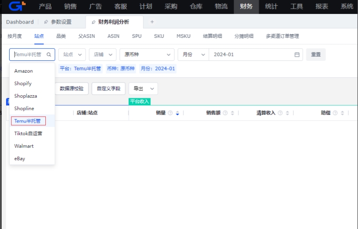Switch to SKU sub-tab

pyautogui.click(x=159, y=36)
